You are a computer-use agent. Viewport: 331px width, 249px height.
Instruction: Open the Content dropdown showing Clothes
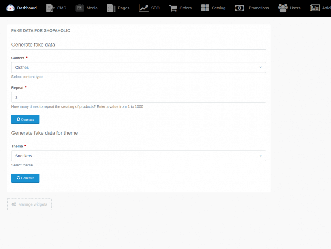click(x=139, y=68)
